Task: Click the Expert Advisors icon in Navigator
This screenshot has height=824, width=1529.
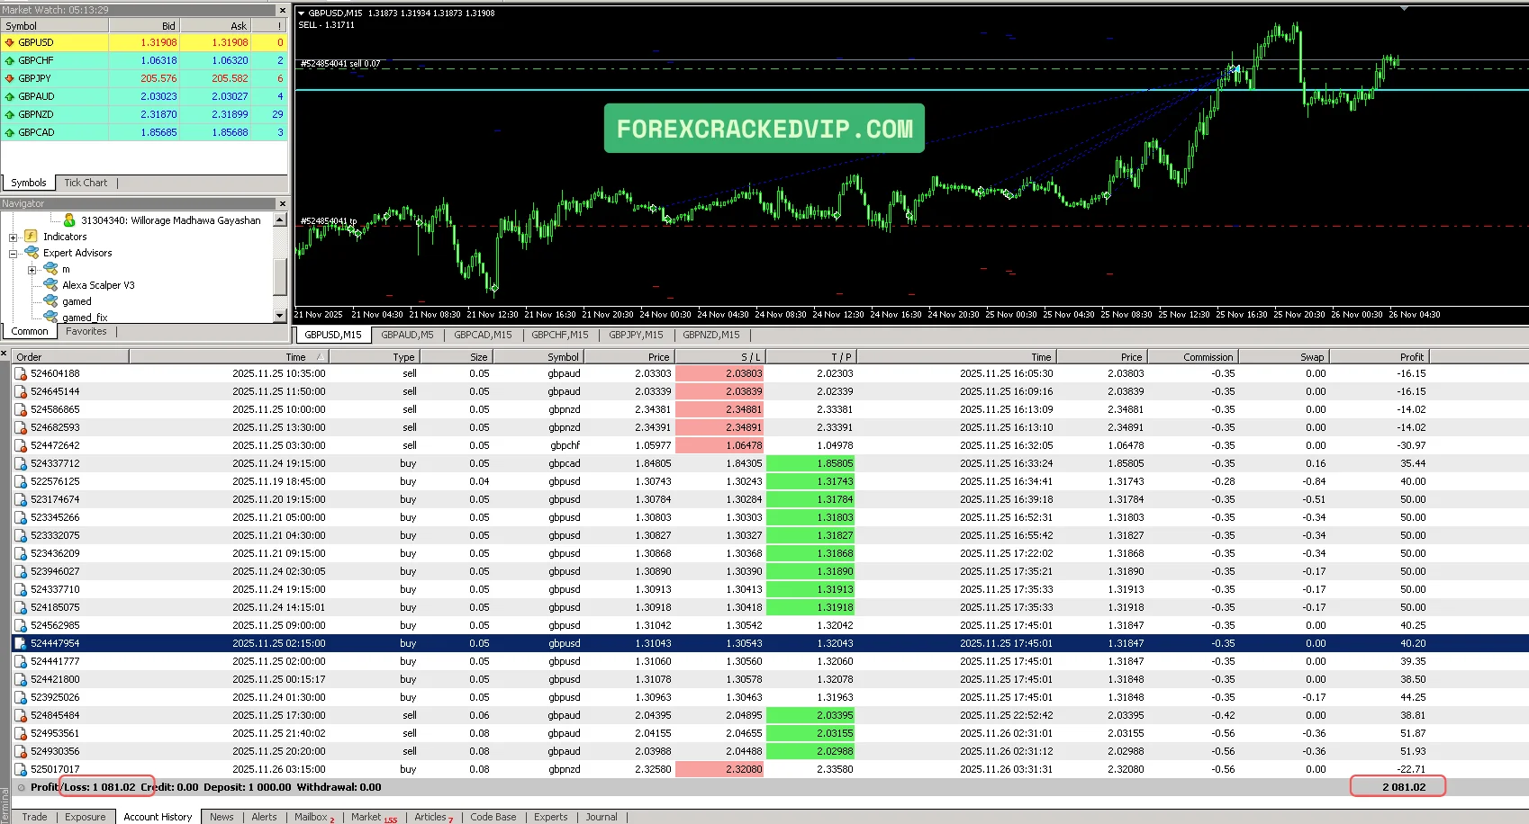Action: pos(31,253)
